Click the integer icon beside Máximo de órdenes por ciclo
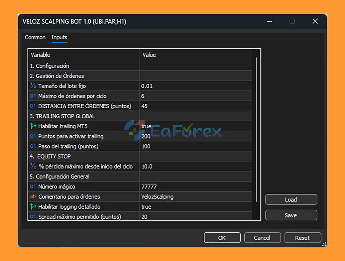This screenshot has width=345, height=261. click(33, 96)
